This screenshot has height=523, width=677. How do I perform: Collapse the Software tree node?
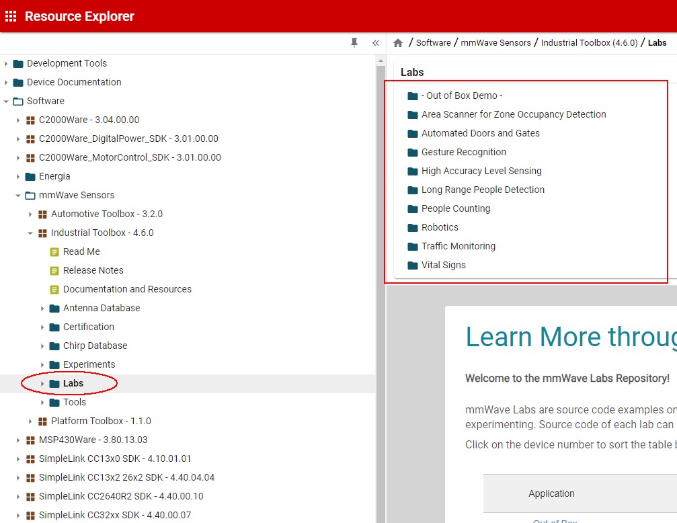click(x=6, y=102)
